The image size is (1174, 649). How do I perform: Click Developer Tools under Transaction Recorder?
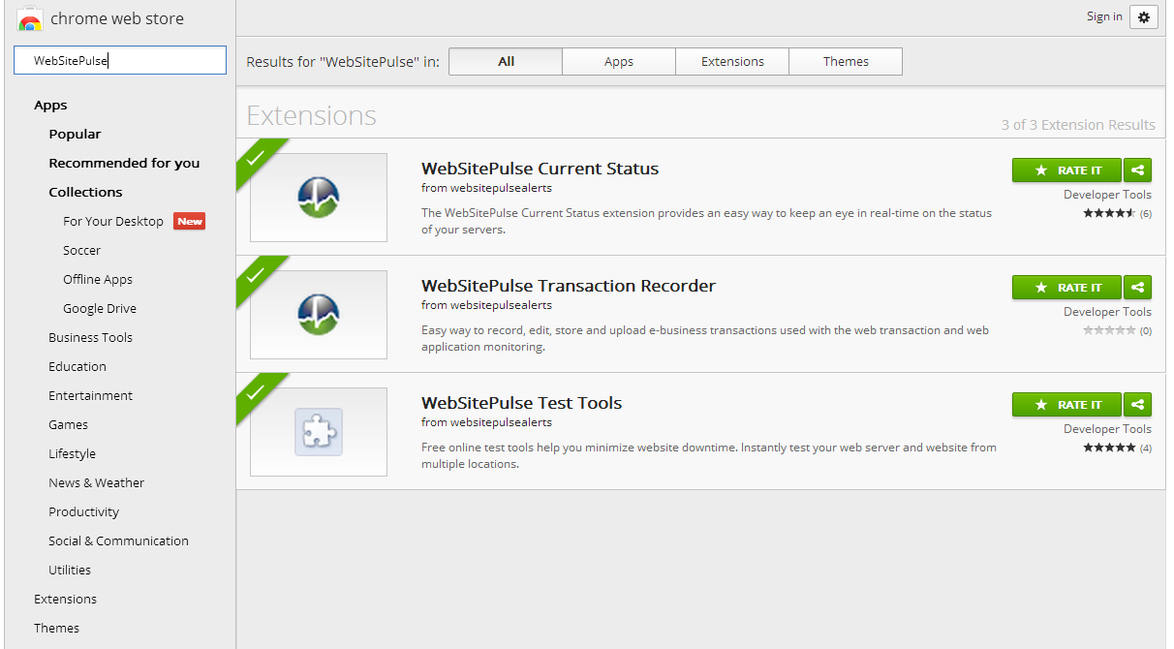(x=1107, y=312)
